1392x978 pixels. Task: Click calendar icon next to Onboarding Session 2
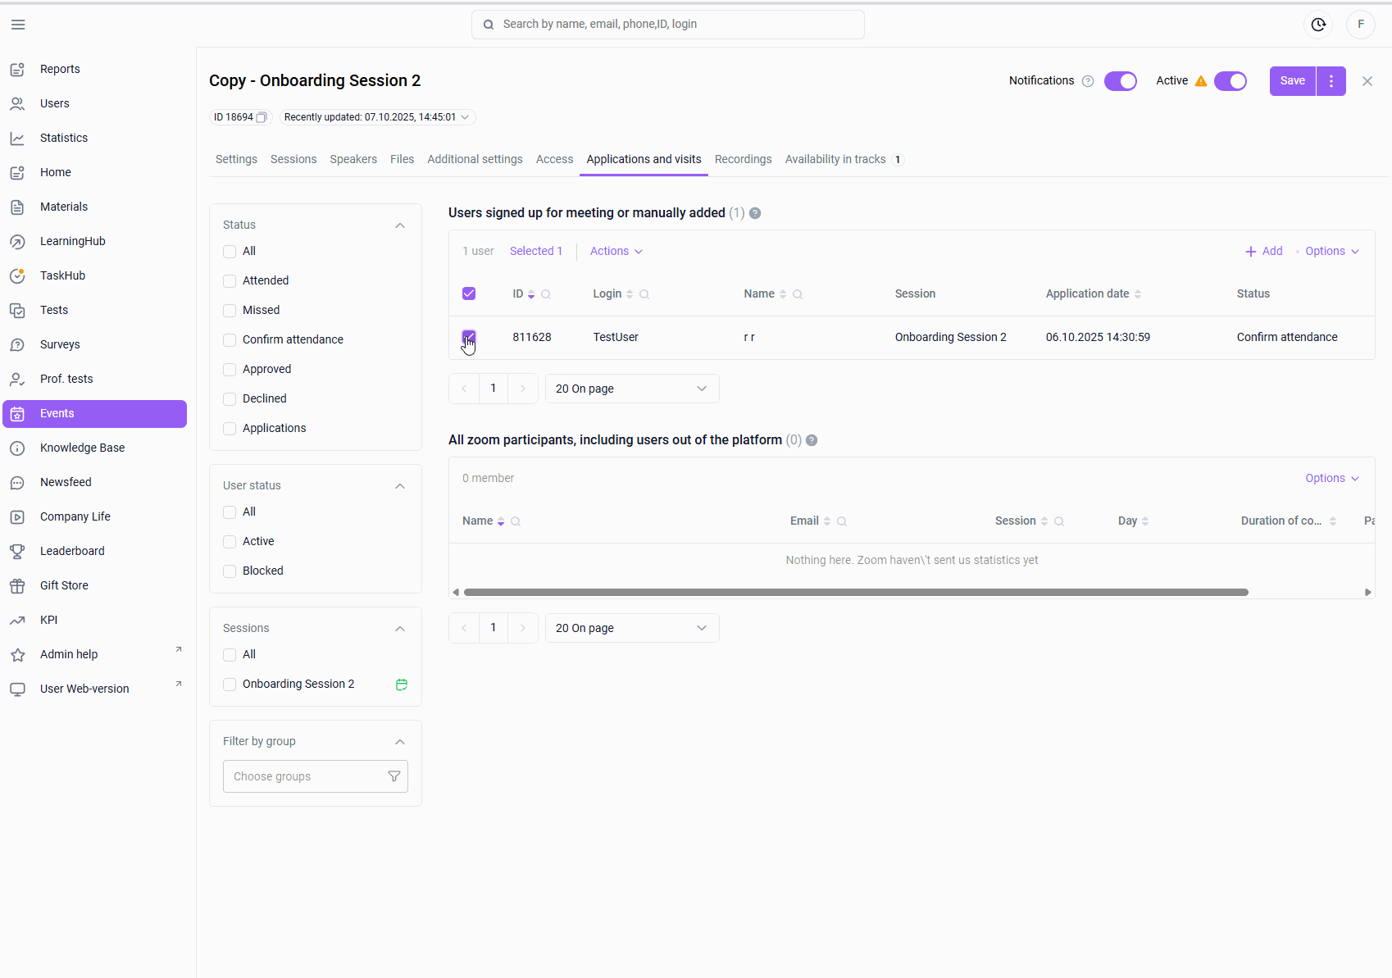point(402,685)
